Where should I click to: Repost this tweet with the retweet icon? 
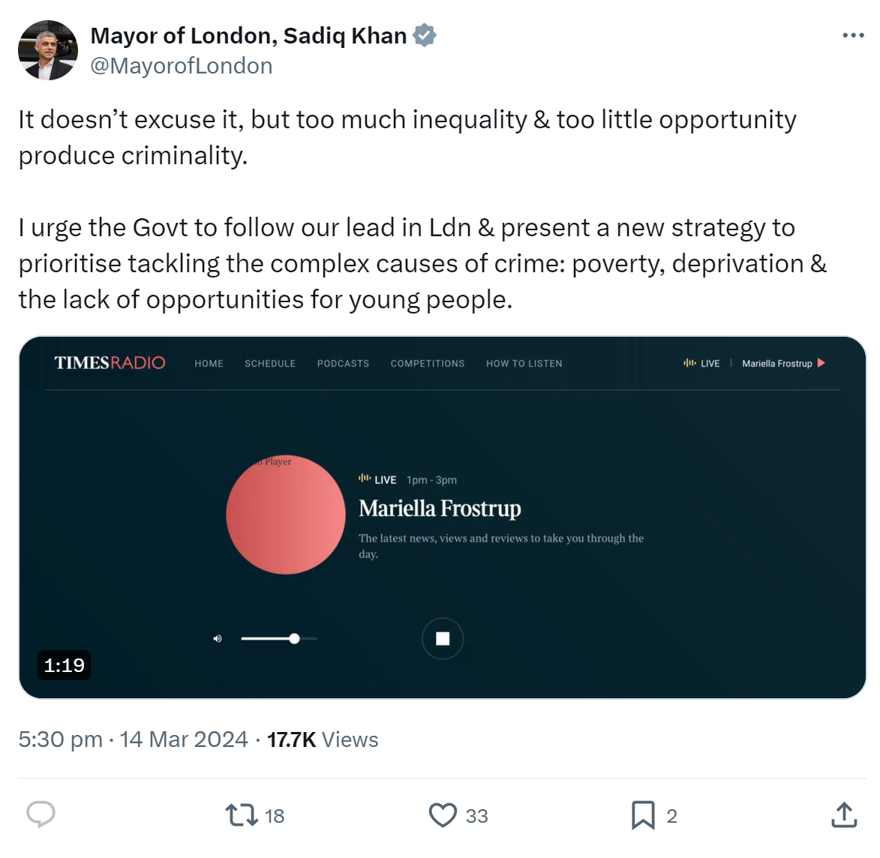tap(242, 815)
